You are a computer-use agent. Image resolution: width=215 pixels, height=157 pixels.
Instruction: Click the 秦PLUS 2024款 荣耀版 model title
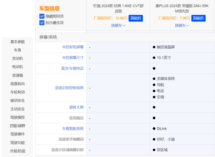[182, 9]
